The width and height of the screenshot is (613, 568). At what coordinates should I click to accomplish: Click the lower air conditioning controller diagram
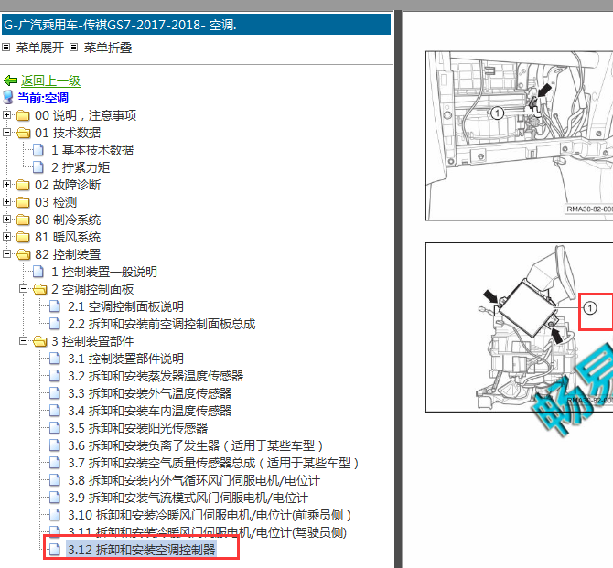coord(519,327)
